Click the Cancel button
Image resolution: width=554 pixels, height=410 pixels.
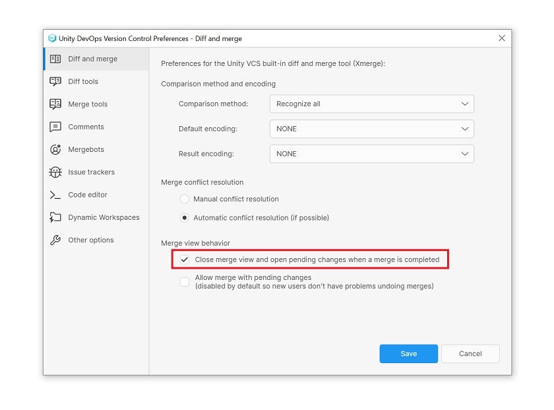tap(470, 354)
